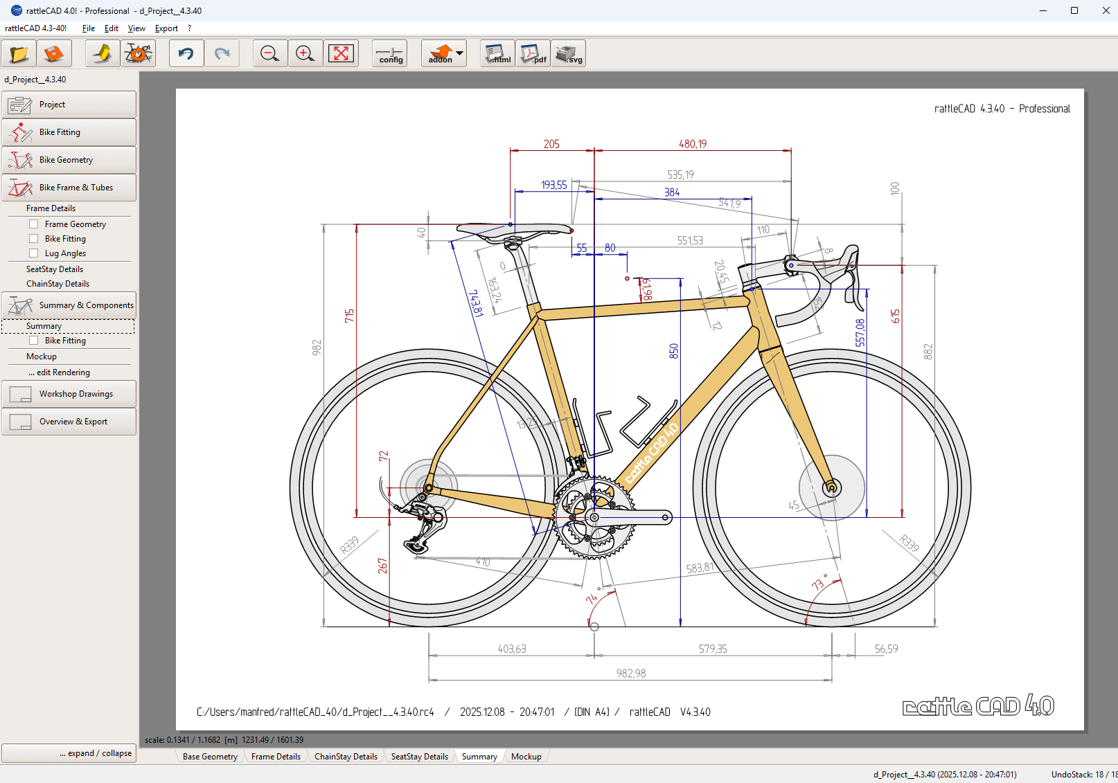Image resolution: width=1118 pixels, height=783 pixels.
Task: Switch to the ChainStay Details tab
Action: [x=346, y=757]
